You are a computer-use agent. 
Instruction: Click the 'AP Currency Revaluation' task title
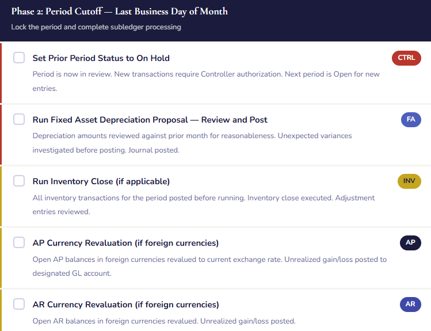(125, 243)
